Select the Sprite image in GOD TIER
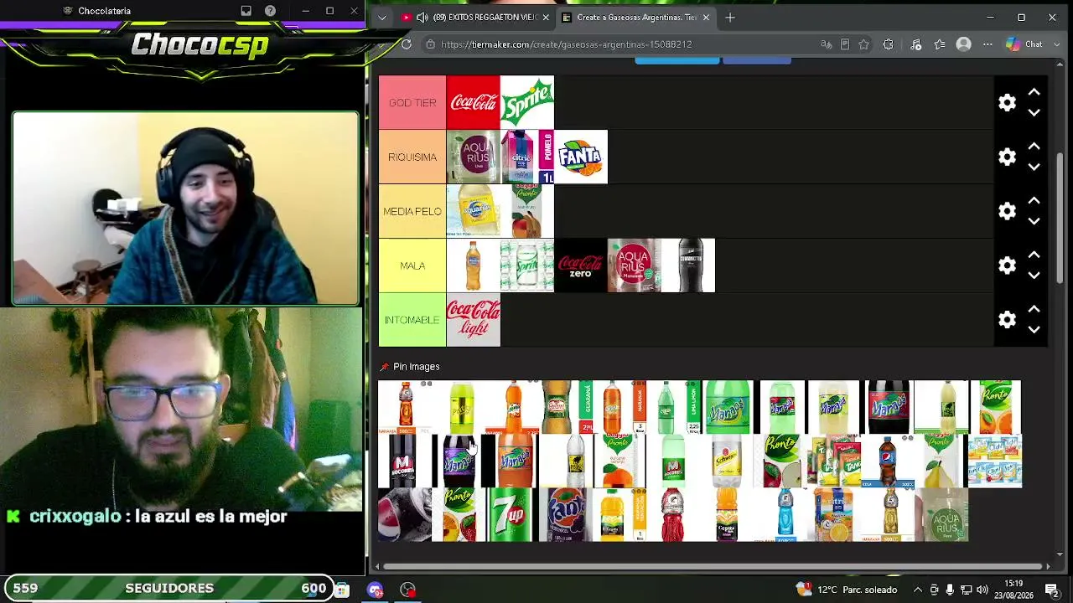 (x=527, y=103)
